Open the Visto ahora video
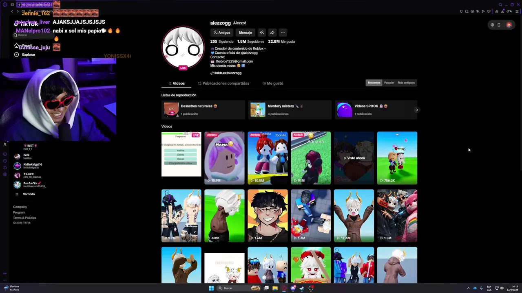 point(354,158)
